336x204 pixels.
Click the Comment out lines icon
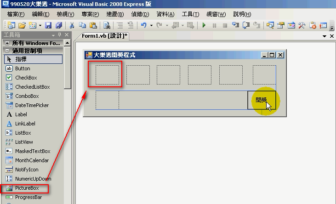[120, 25]
